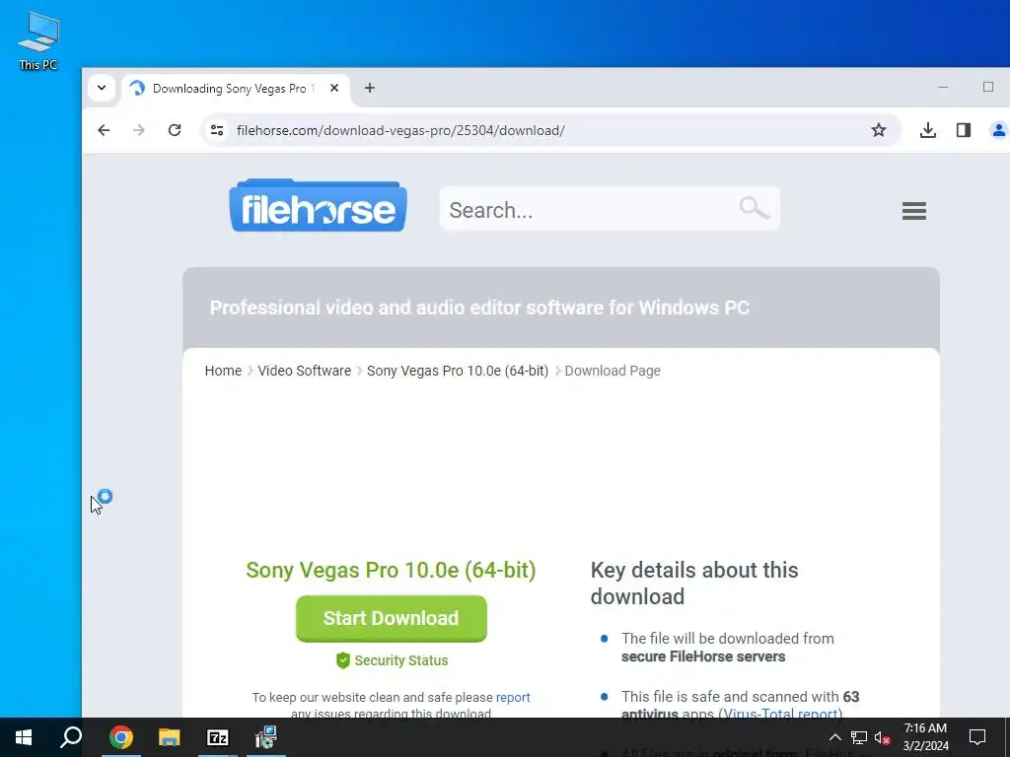Open clock showing 7:16 AM
The width and height of the screenshot is (1010, 757).
pos(925,737)
